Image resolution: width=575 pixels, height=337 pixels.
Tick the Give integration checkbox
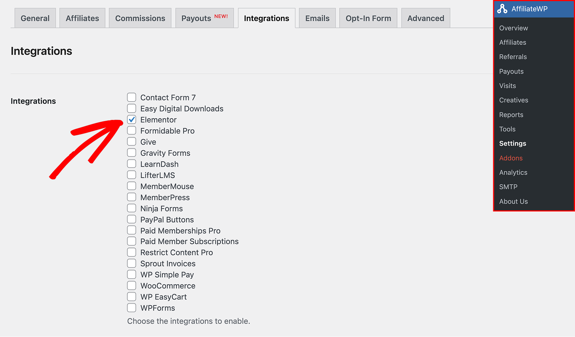131,142
